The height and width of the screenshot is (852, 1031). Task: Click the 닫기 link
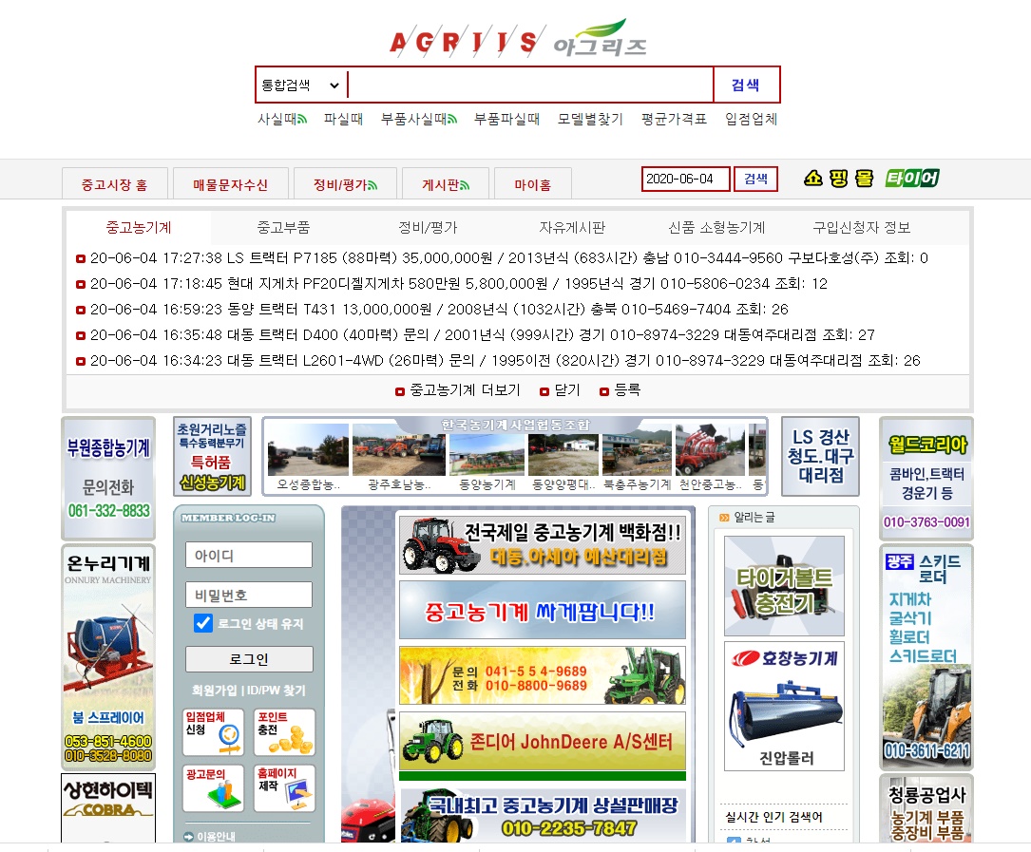click(567, 389)
